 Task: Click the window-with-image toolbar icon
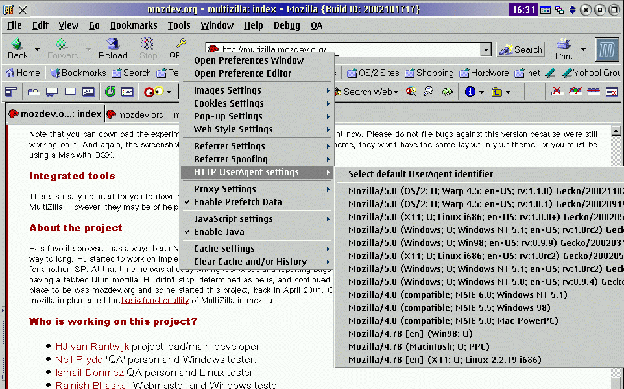pos(88,92)
